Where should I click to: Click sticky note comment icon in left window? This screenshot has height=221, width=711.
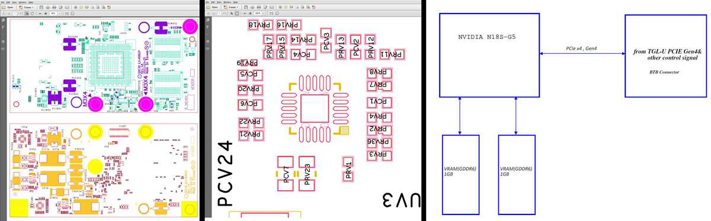81,7
